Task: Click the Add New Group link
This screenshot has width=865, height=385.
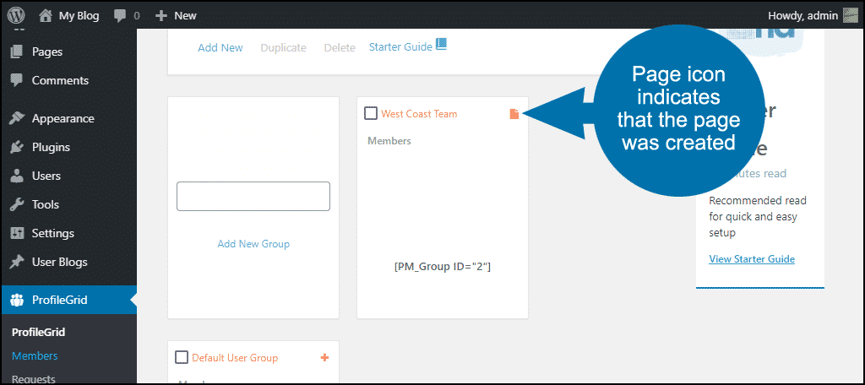Action: (x=253, y=244)
